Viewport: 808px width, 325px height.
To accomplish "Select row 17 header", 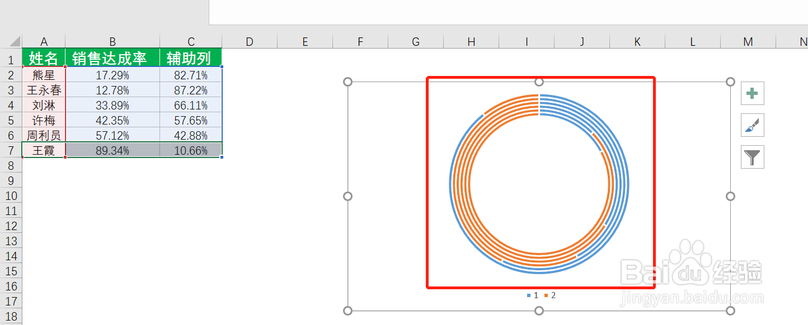I will point(11,301).
